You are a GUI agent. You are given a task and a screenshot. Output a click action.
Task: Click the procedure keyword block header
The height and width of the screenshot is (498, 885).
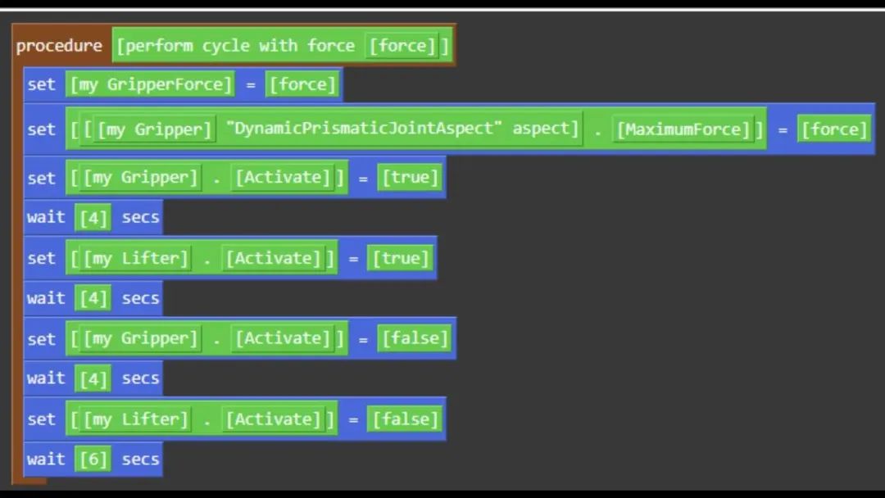[x=59, y=46]
